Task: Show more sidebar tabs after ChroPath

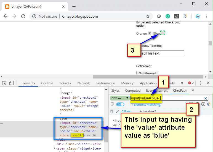Action: [193, 90]
